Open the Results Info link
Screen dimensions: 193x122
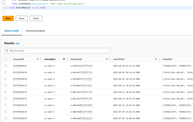coord(17,43)
